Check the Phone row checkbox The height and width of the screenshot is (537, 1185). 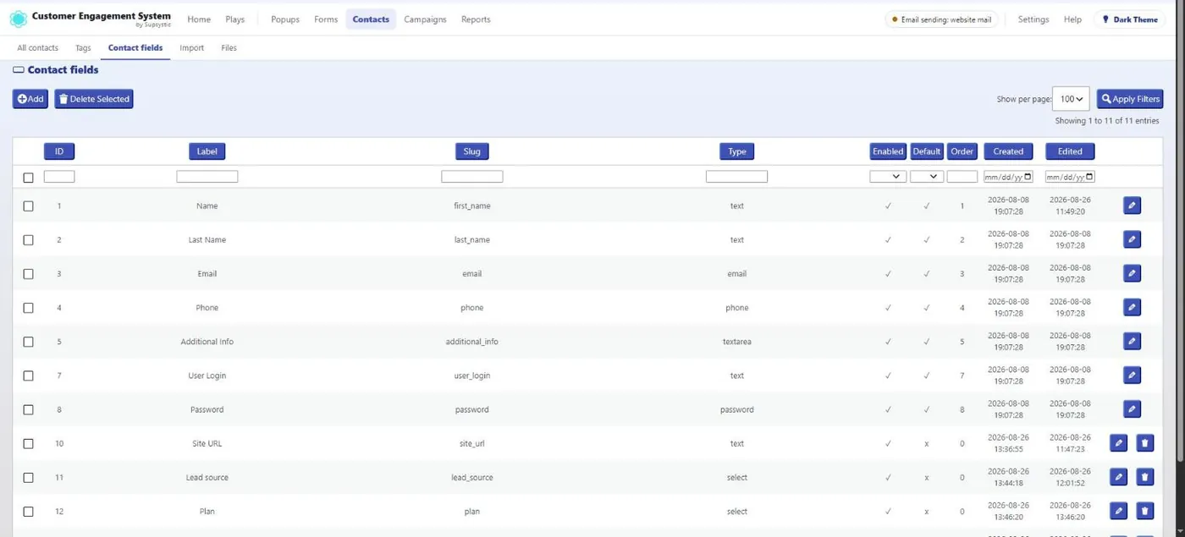click(28, 307)
